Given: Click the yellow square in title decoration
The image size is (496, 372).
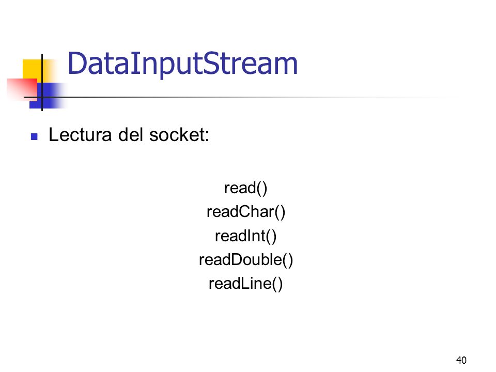Looking at the screenshot, I should point(33,69).
